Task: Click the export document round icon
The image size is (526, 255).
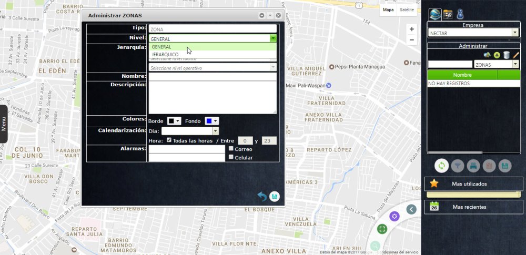Action: point(489,166)
